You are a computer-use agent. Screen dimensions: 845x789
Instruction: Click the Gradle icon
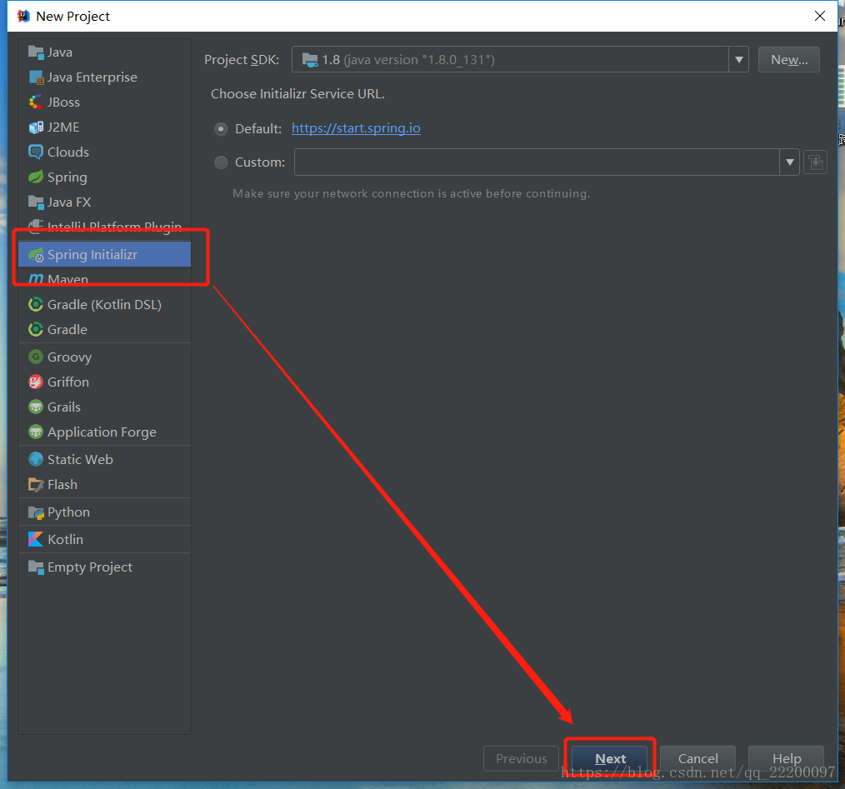[x=36, y=329]
